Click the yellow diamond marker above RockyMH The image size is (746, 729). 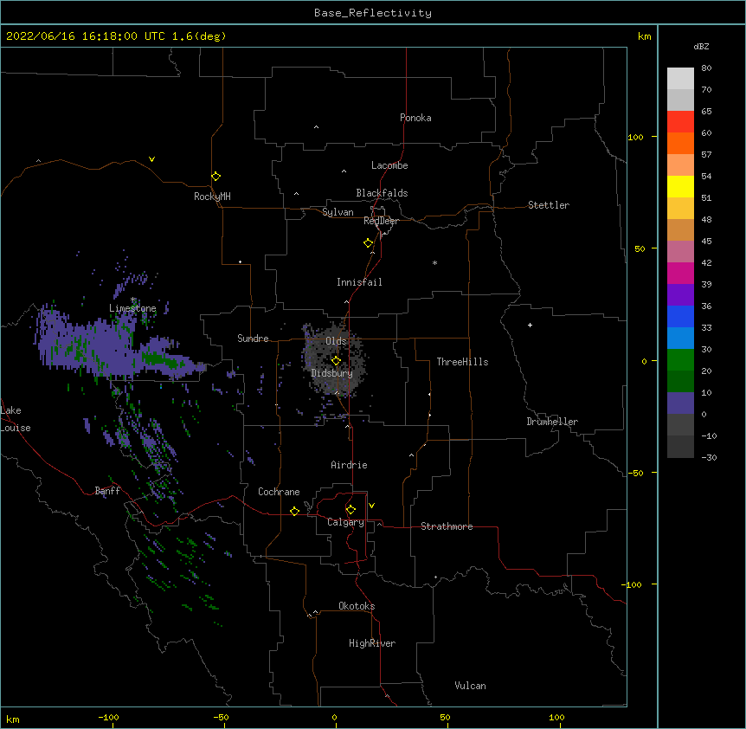(216, 177)
